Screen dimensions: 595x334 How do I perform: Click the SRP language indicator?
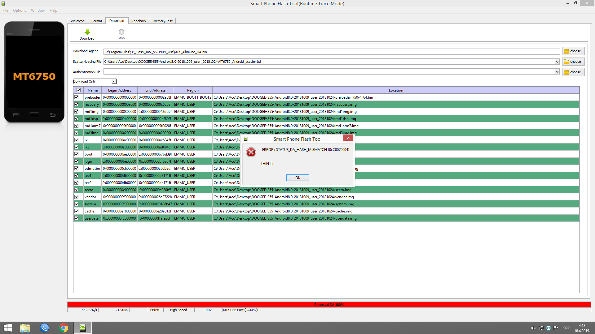(x=566, y=328)
